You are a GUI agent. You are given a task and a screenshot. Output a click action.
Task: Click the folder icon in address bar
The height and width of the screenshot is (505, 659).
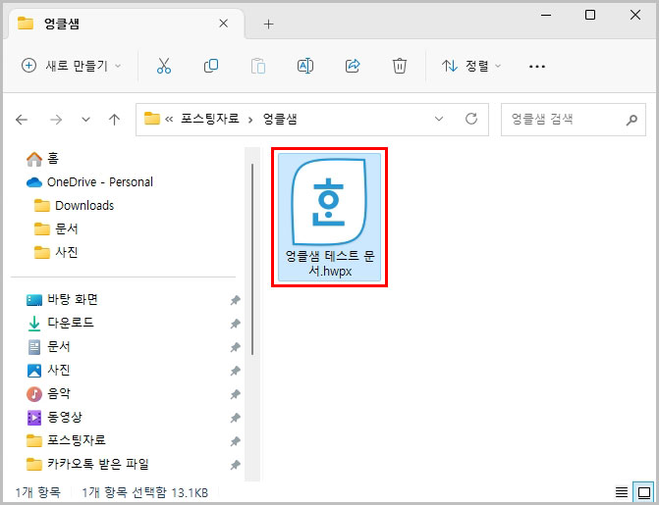point(151,119)
